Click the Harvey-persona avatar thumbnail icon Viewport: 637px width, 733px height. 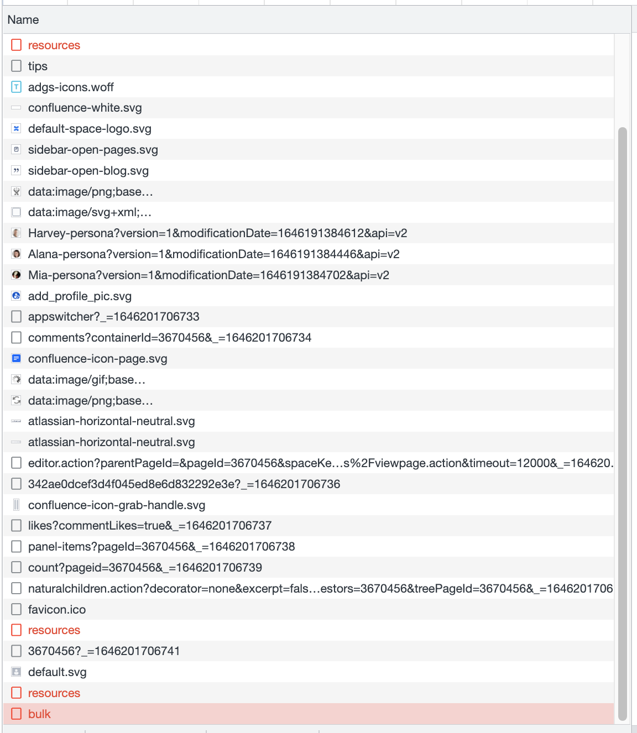[17, 233]
